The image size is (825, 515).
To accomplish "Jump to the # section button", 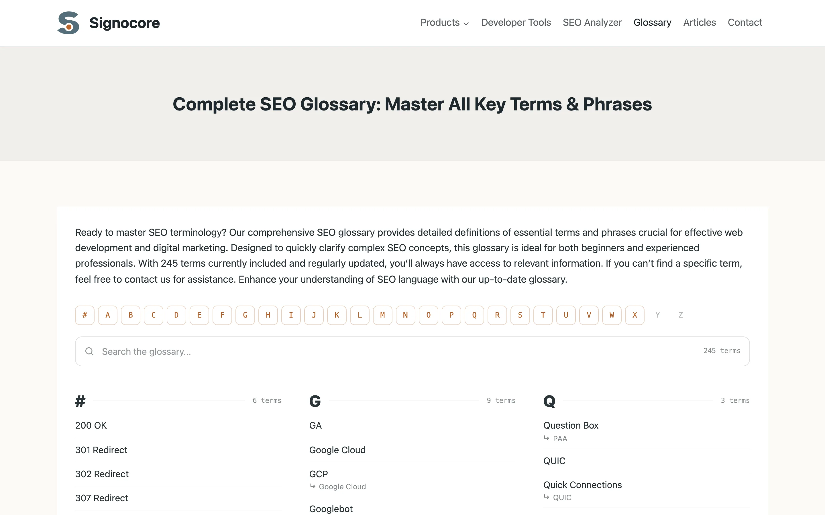I will [85, 315].
